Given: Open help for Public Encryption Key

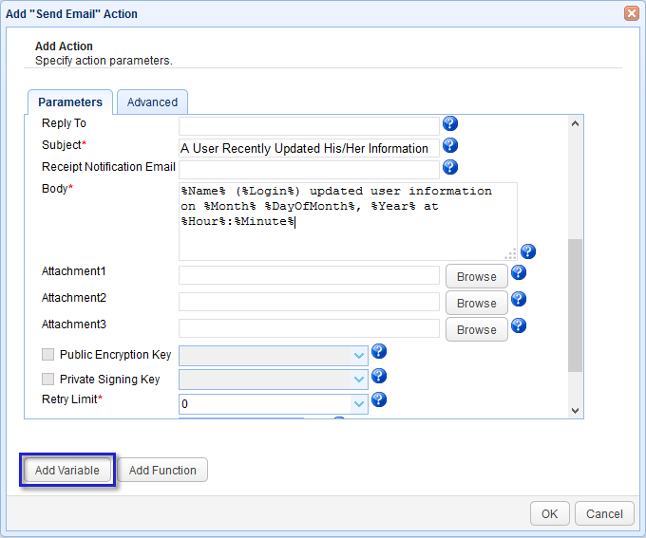Looking at the screenshot, I should [x=379, y=351].
